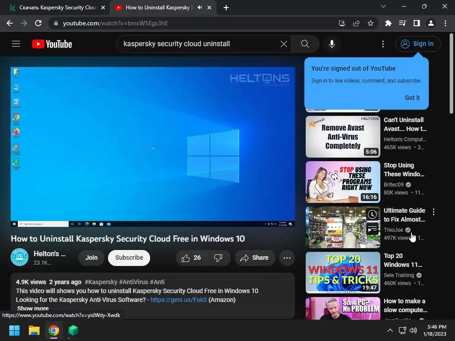Show hidden system tray icons
The image size is (455, 341).
[390, 330]
